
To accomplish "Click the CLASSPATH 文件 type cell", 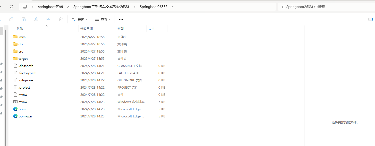I will tap(130, 66).
